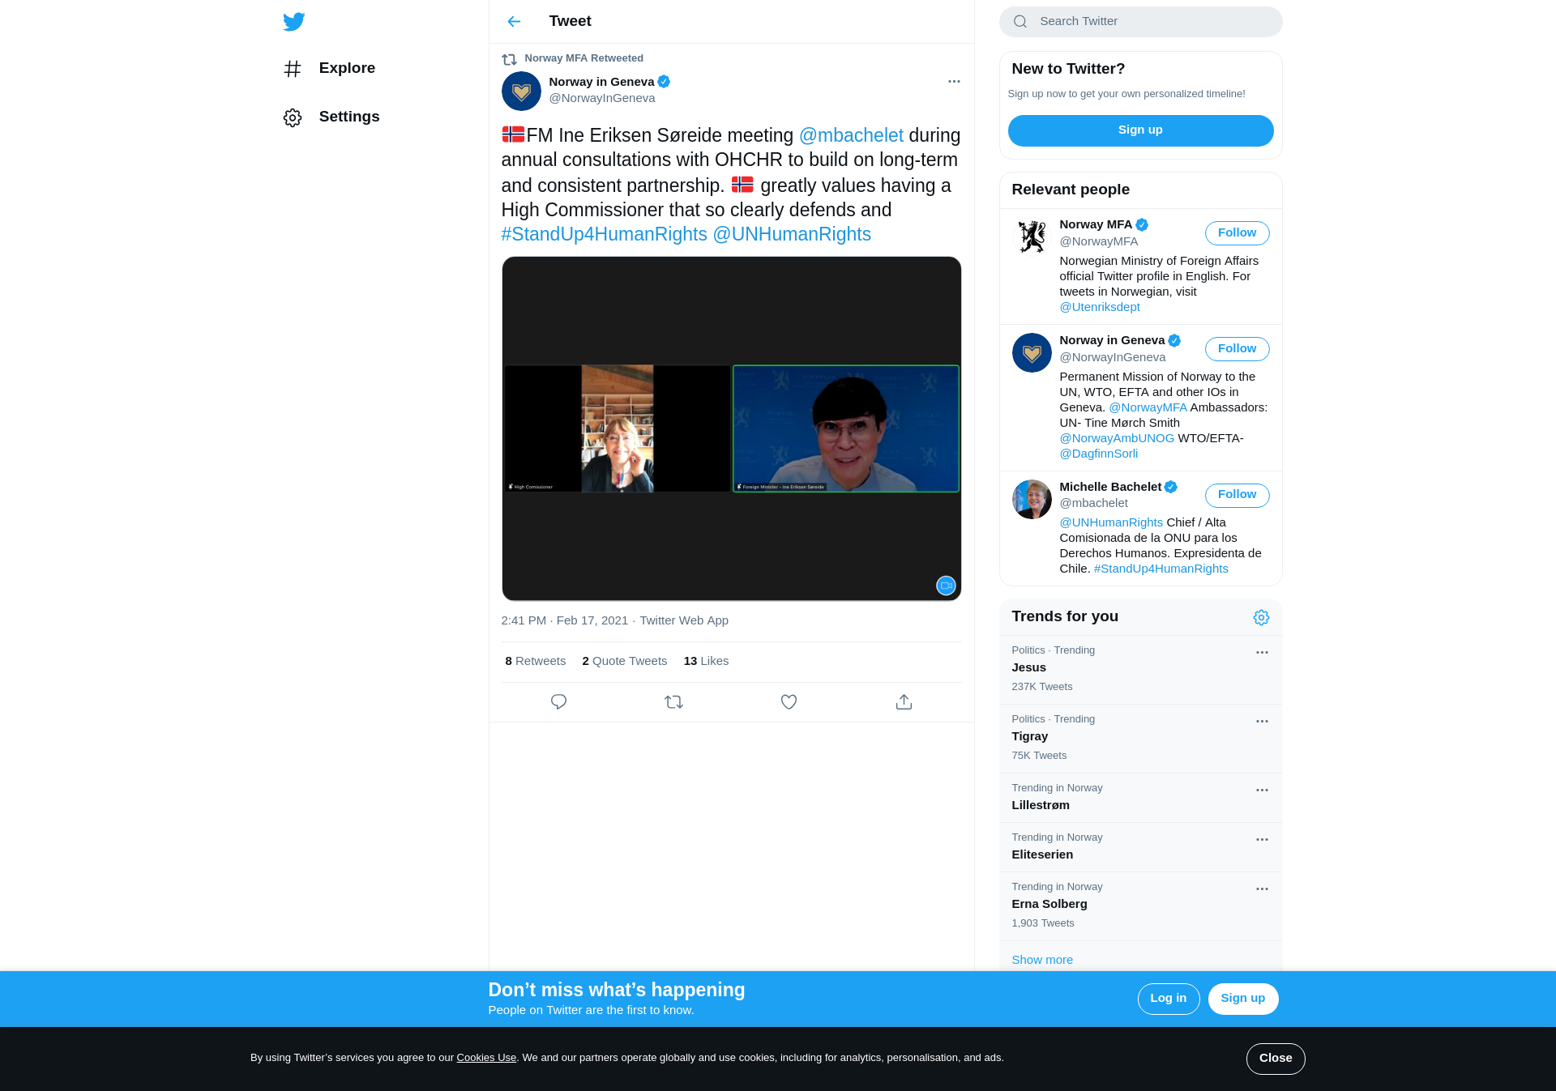
Task: Click the video badge on the image
Action: 946,586
